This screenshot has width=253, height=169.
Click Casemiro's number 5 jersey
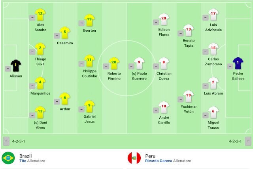(65, 33)
